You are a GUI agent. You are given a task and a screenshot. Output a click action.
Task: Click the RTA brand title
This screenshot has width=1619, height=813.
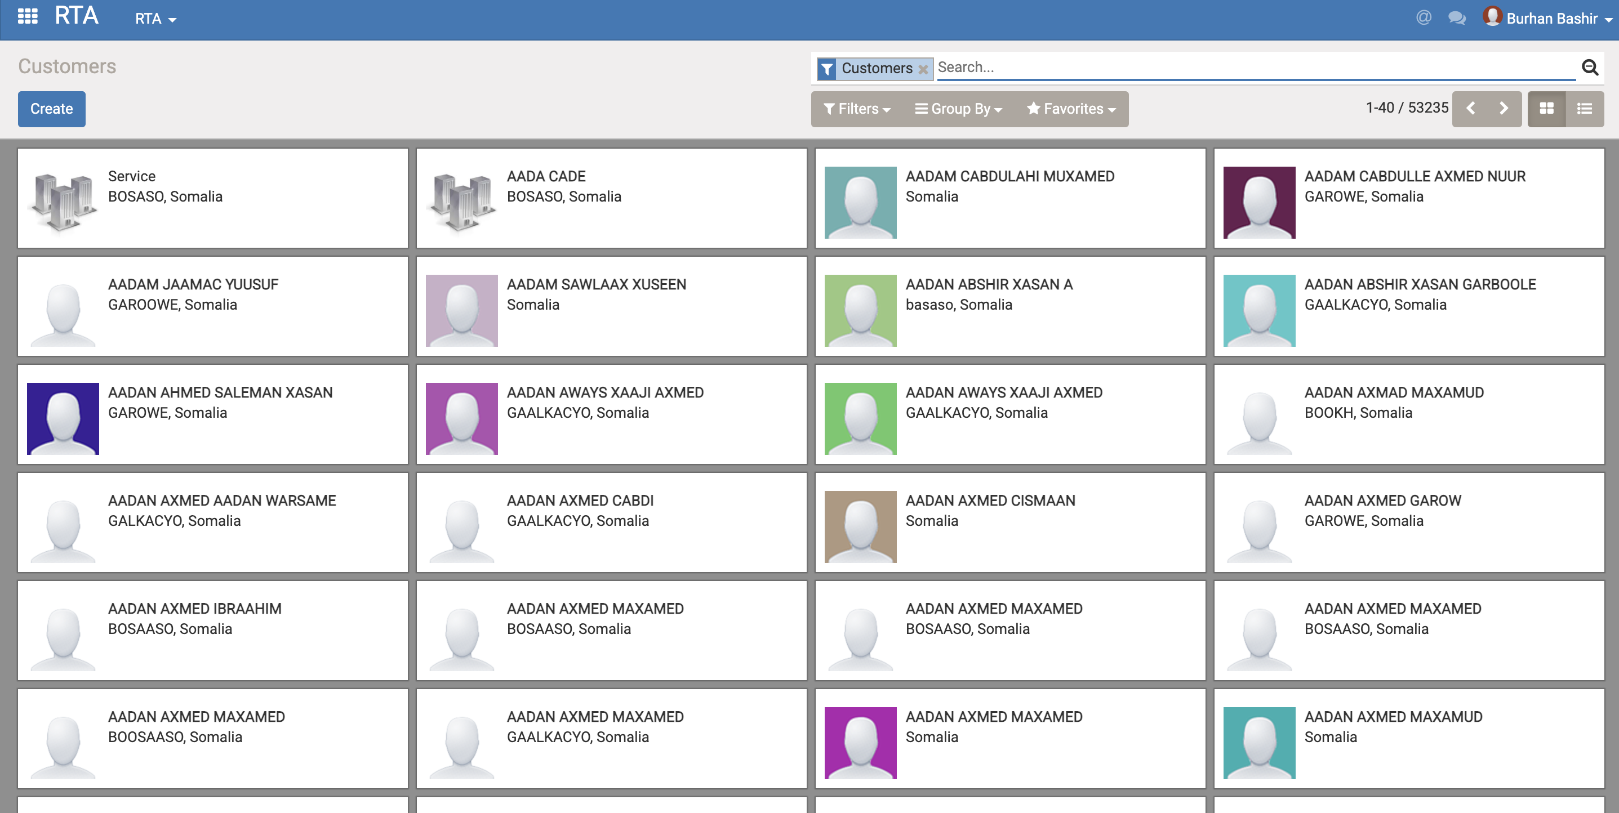click(77, 16)
